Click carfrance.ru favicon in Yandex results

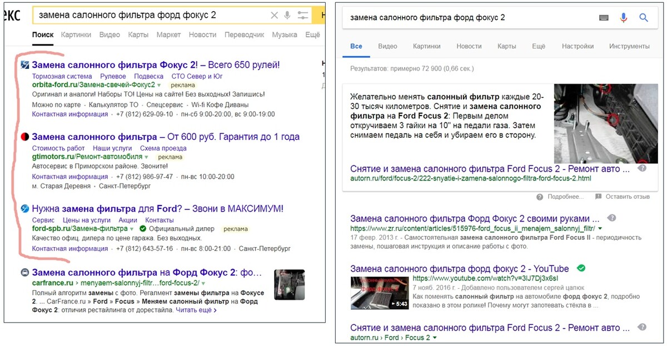coord(24,273)
